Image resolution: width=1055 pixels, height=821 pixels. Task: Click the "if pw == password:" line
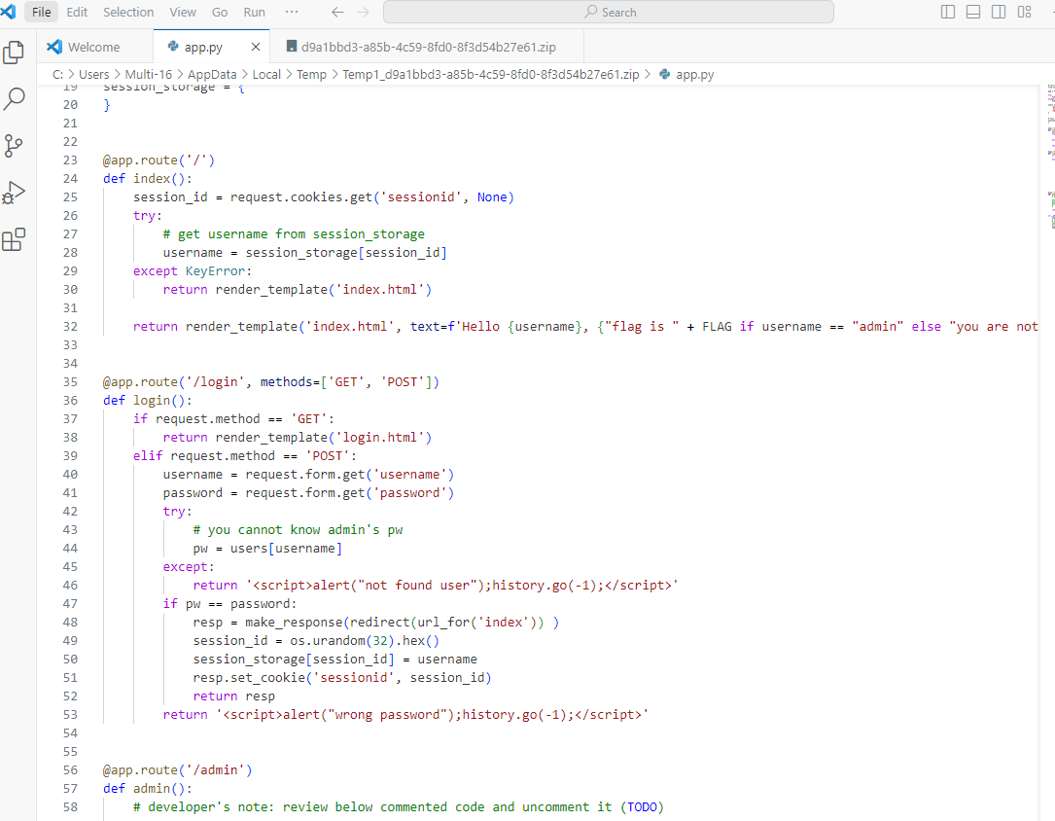pos(229,604)
